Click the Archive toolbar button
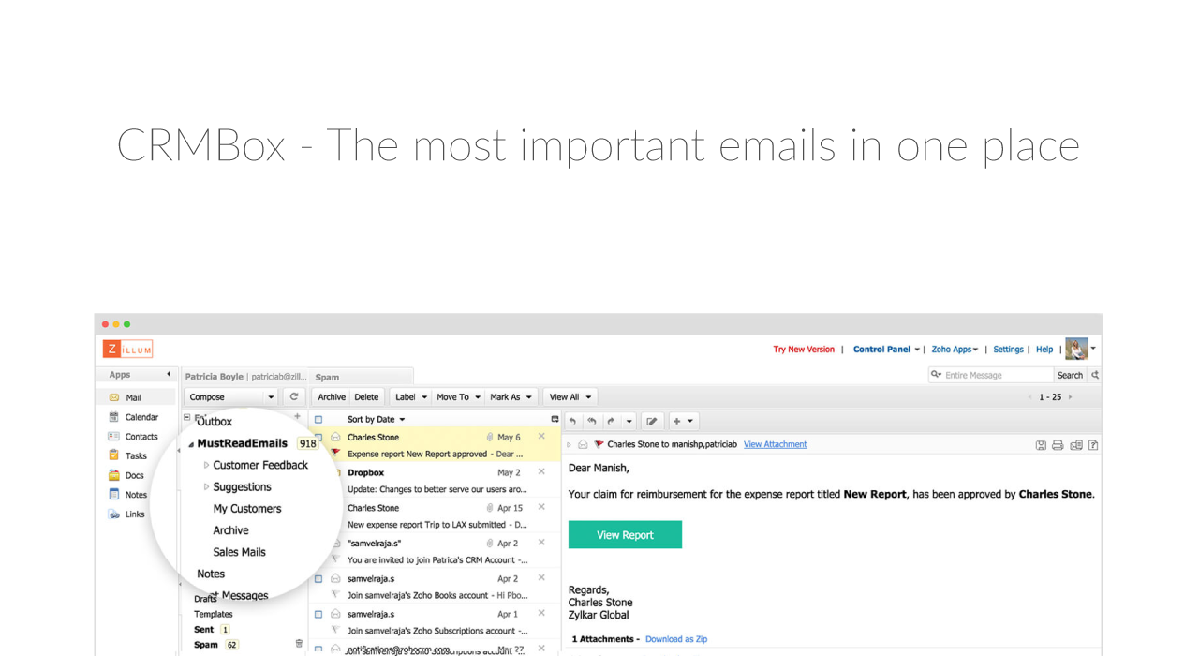The height and width of the screenshot is (656, 1199). pyautogui.click(x=332, y=397)
